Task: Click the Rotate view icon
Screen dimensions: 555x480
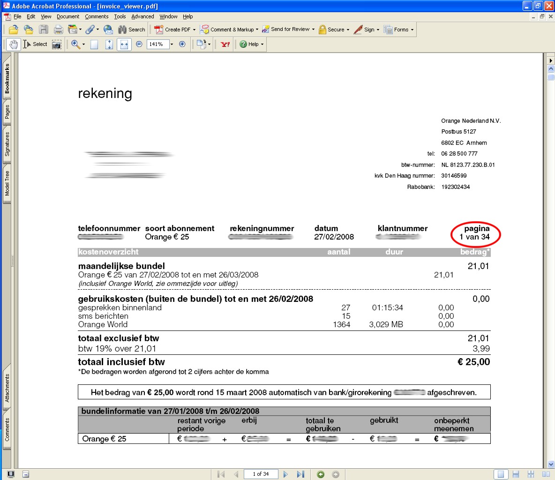Action: 202,44
